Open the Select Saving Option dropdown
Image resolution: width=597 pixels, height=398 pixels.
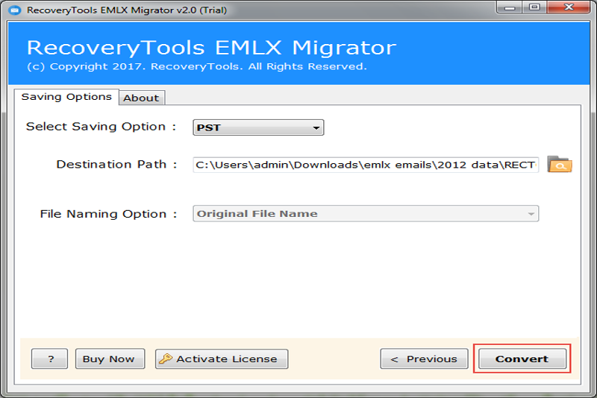(x=258, y=127)
